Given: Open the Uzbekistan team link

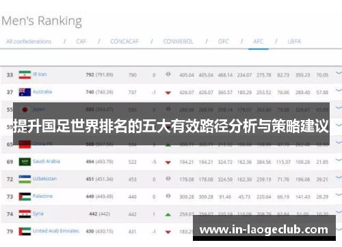Looking at the screenshot, I should (44, 179).
